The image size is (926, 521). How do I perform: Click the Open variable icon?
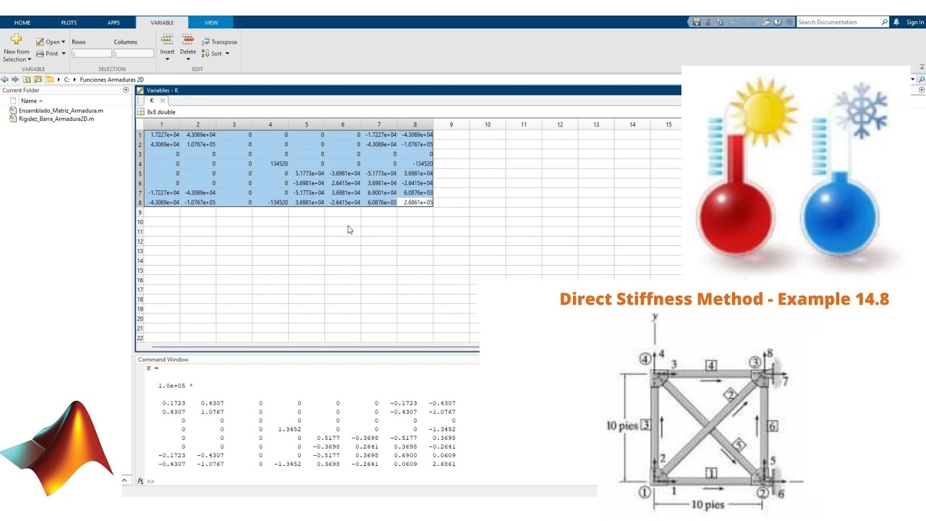40,42
